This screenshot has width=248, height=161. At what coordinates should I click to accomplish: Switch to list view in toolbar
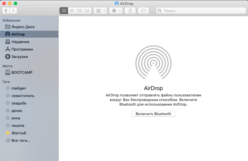[72, 11]
